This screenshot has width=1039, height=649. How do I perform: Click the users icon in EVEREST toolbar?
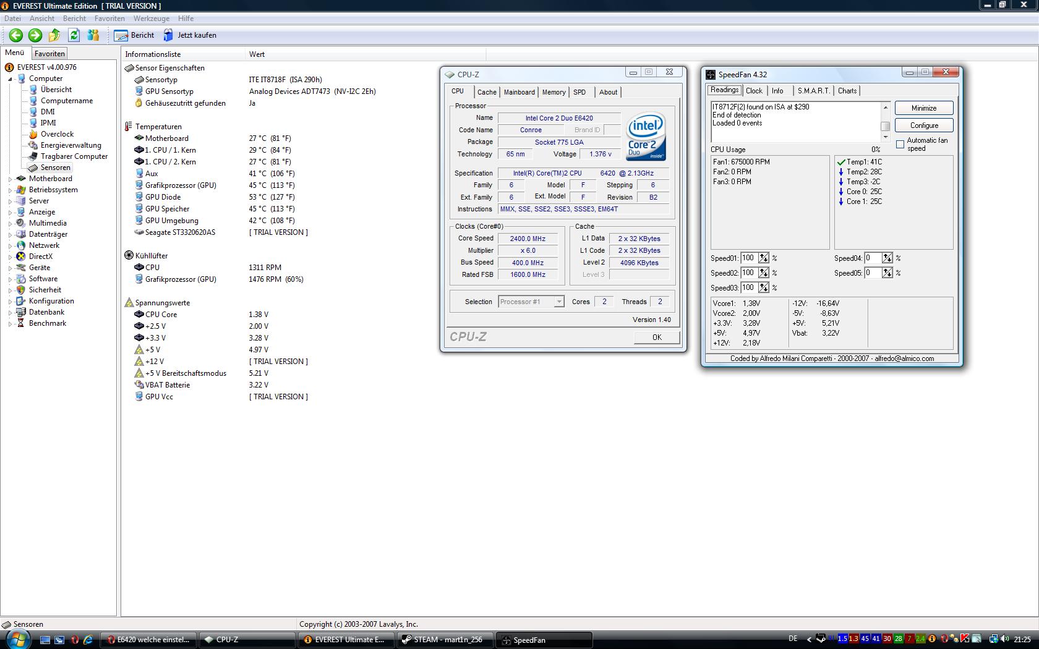93,35
